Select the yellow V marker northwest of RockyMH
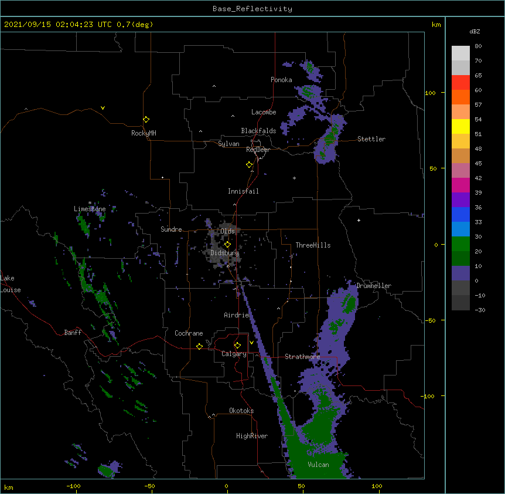 (103, 108)
